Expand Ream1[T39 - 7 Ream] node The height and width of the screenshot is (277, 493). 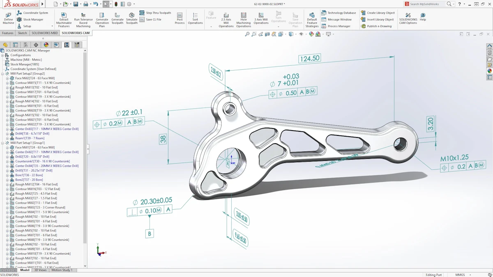point(7,138)
